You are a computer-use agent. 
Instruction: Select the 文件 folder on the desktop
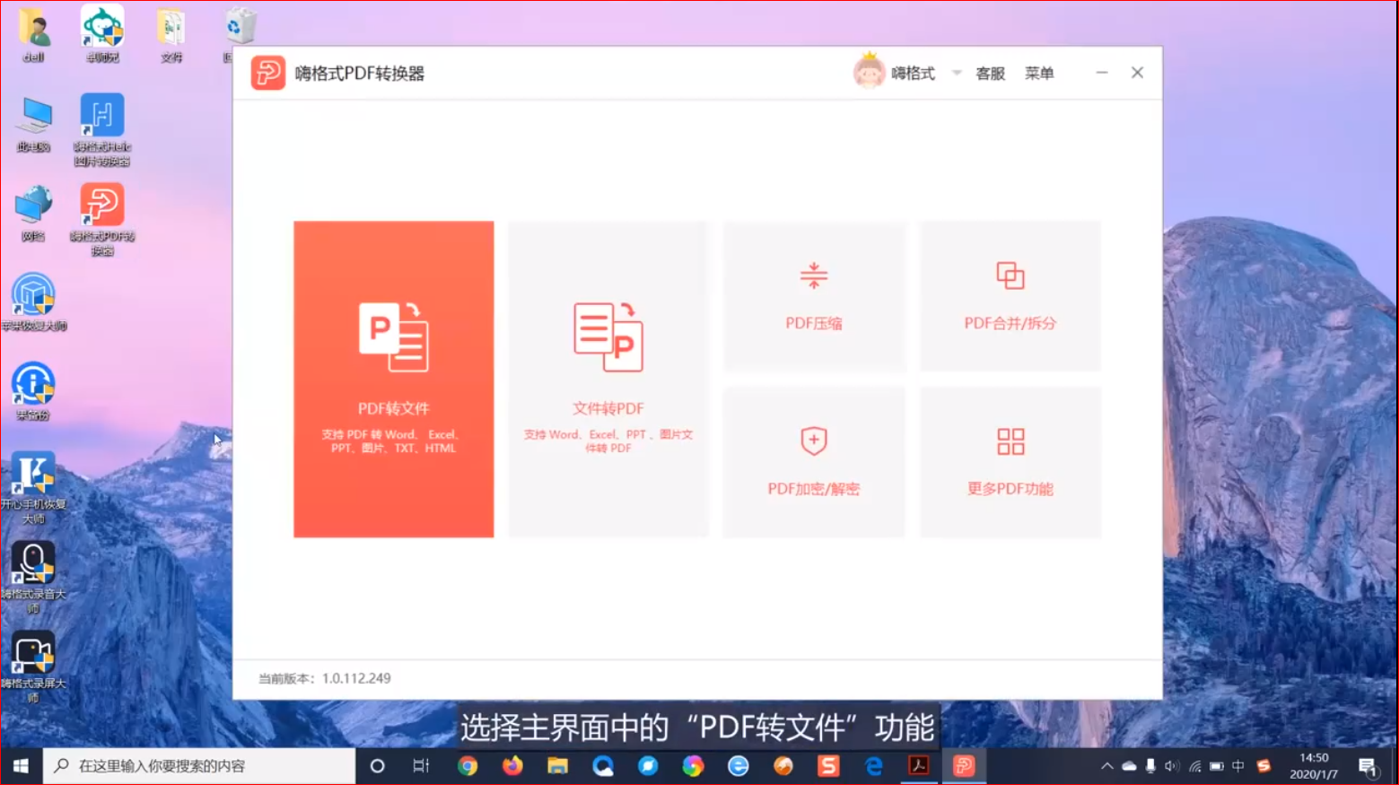tap(171, 34)
